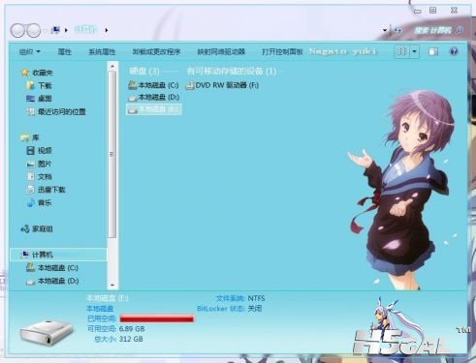Click the computer icon in address bar
Viewport: 476px width, 363px height.
click(56, 30)
